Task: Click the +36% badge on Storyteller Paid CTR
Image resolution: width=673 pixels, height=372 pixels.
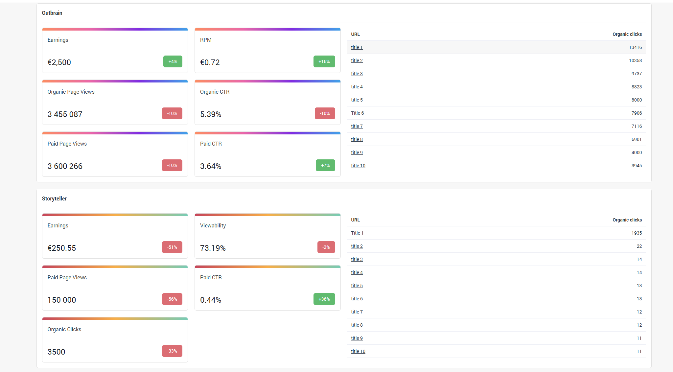Action: 324,299
